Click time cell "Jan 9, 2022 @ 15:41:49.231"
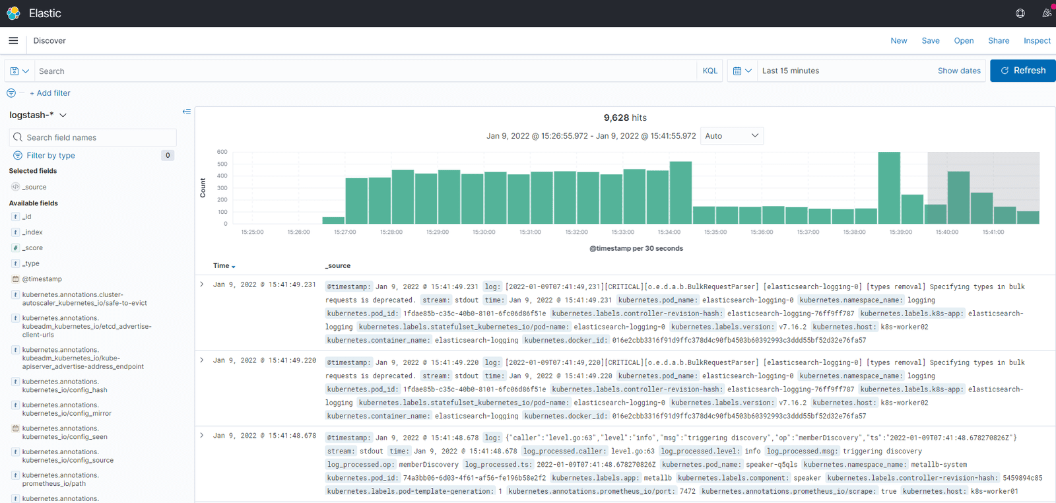The image size is (1056, 503). (265, 285)
